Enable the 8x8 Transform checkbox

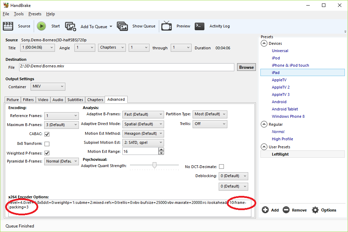click(x=47, y=144)
